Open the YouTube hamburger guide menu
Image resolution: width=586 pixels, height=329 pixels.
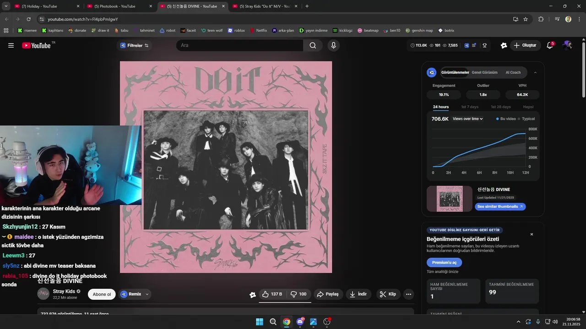coord(11,45)
